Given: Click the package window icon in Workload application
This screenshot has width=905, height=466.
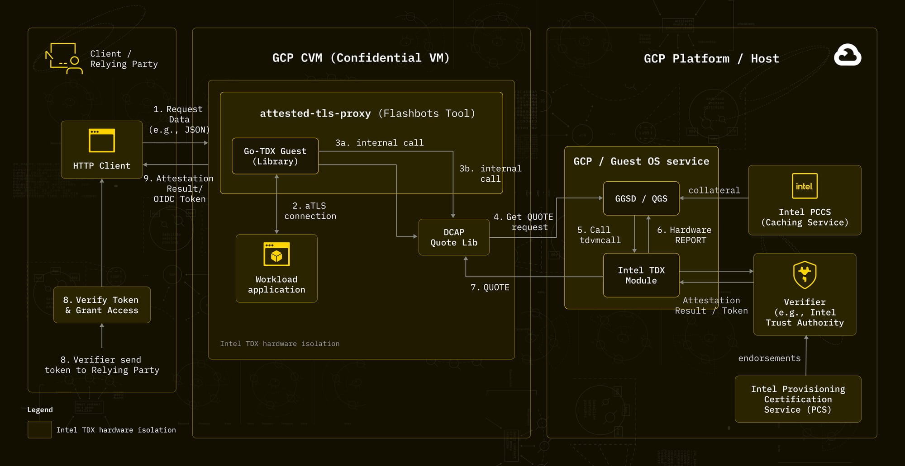Looking at the screenshot, I should click(x=276, y=254).
